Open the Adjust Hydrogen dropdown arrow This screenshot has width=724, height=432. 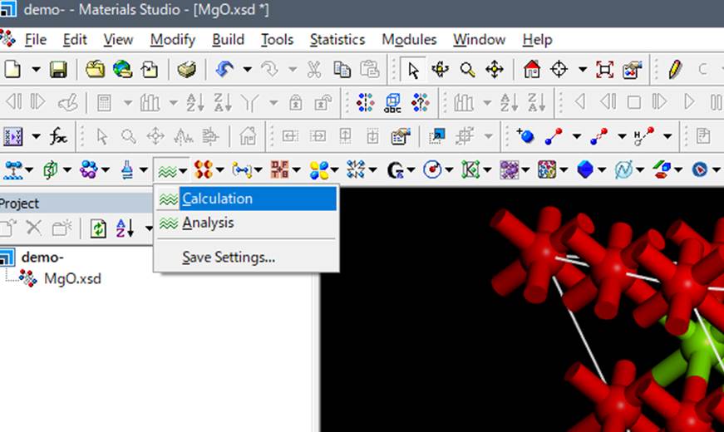coord(667,136)
